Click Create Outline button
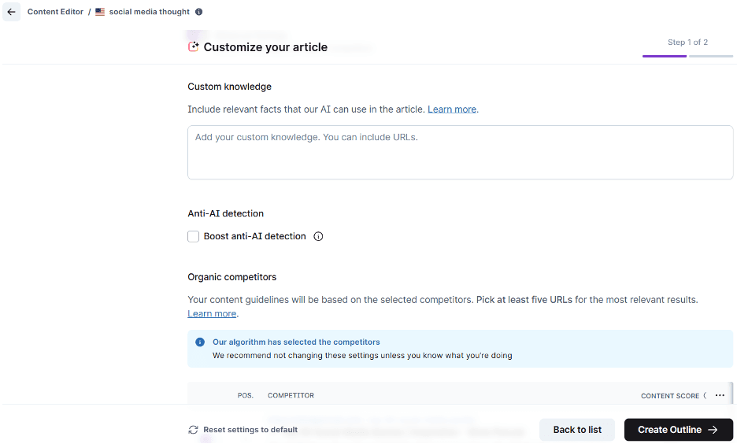The height and width of the screenshot is (444, 737). (x=678, y=429)
